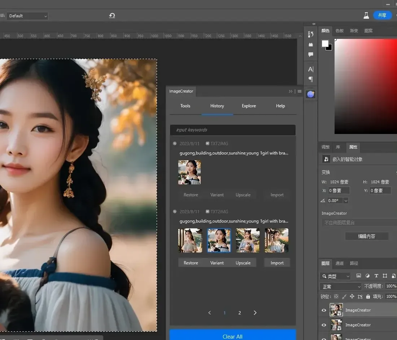397x340 pixels.
Task: Open the 类型 layer filter type dropdown
Action: point(336,276)
